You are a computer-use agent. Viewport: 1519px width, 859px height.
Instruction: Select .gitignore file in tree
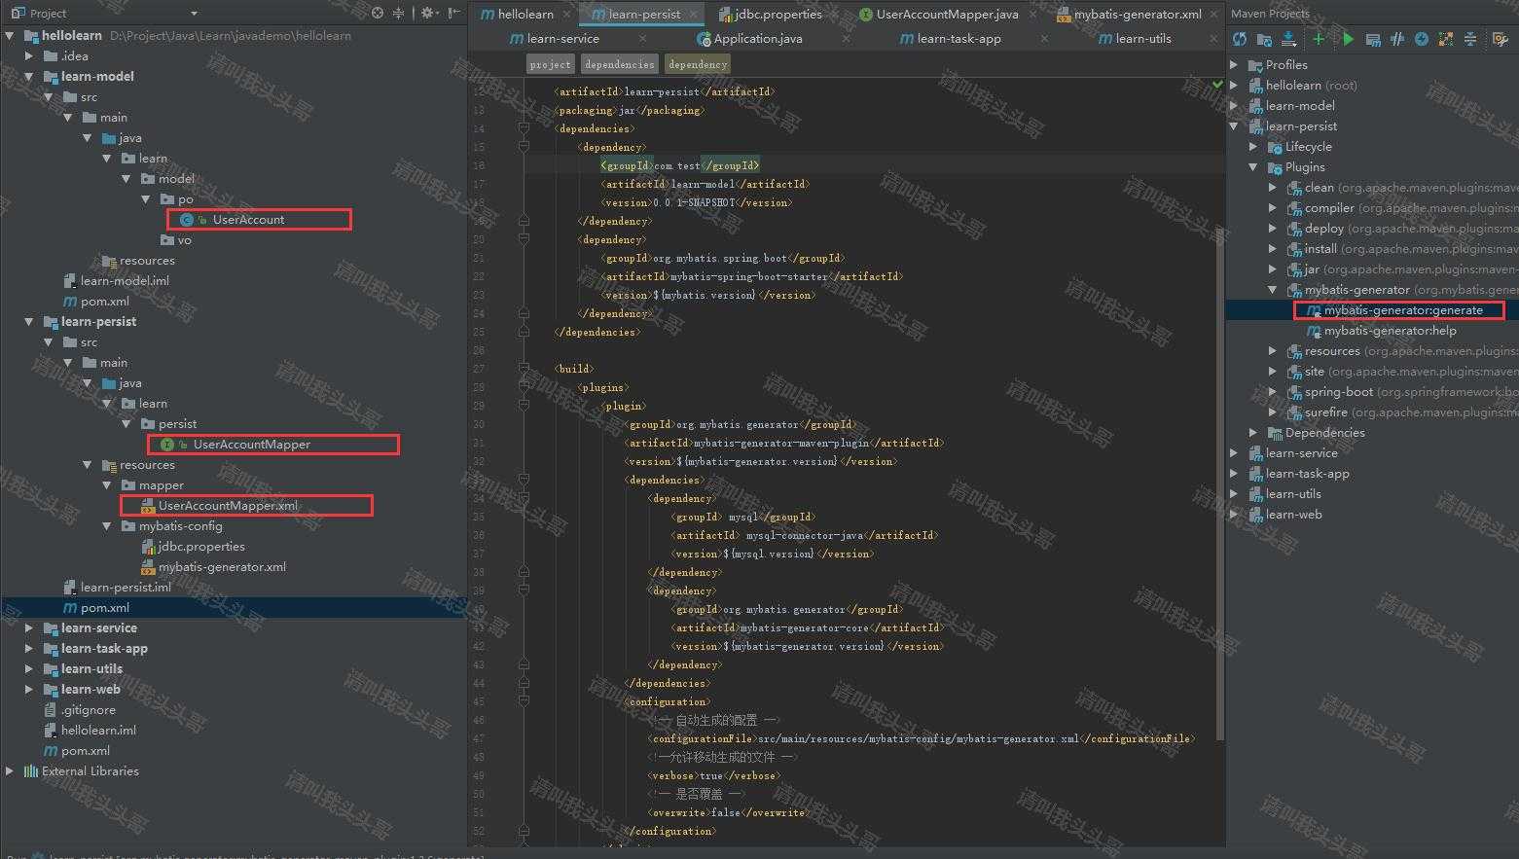pos(88,709)
